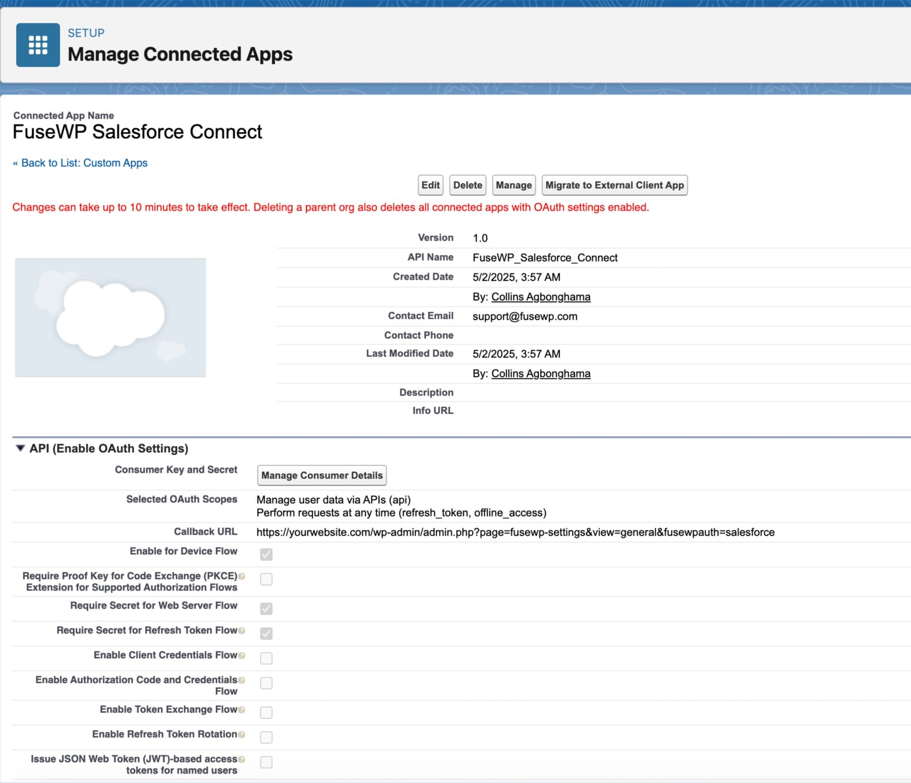This screenshot has width=911, height=783.
Task: Click the Delete button
Action: tap(467, 185)
